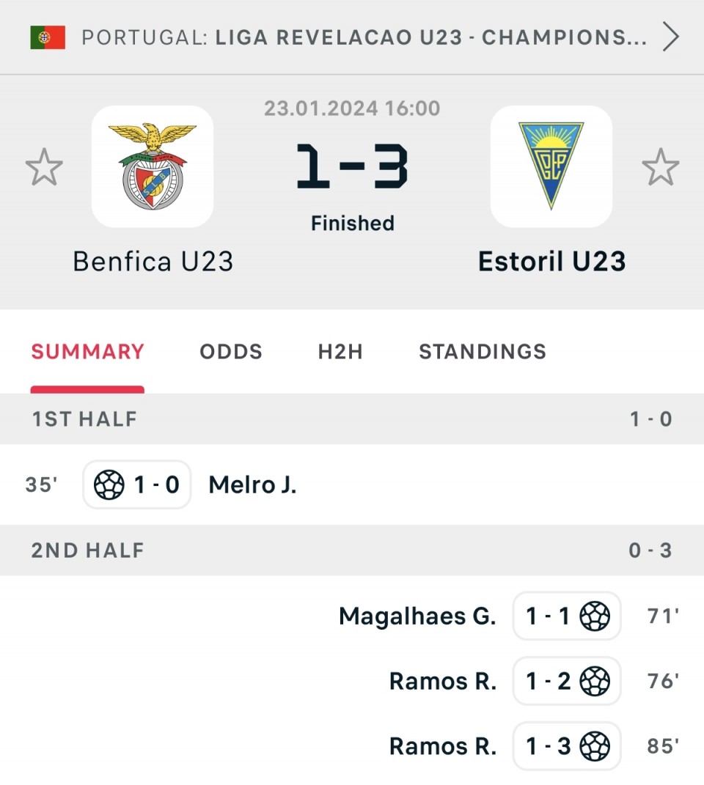Viewport: 704px width, 785px height.
Task: Tap goal ball icon for 1-2 score
Action: point(595,682)
